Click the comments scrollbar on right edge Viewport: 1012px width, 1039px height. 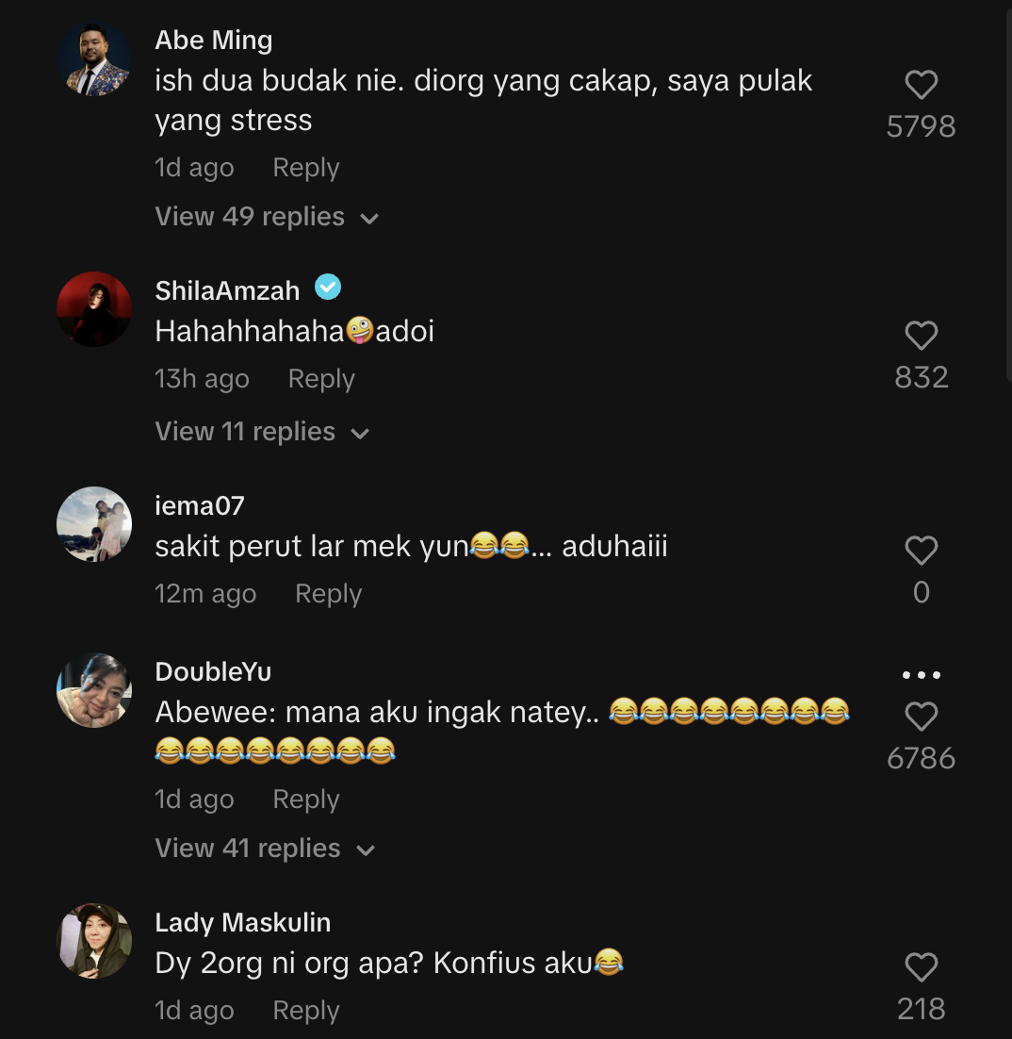click(1006, 189)
